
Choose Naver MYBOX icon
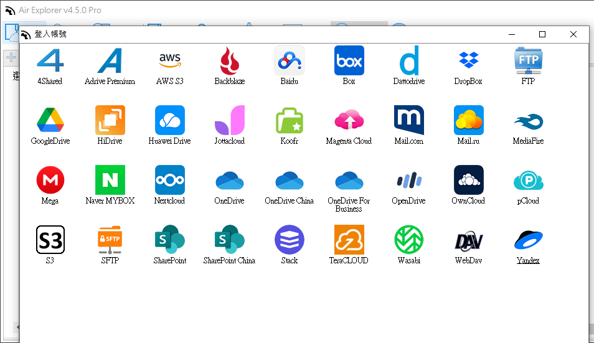coord(110,180)
